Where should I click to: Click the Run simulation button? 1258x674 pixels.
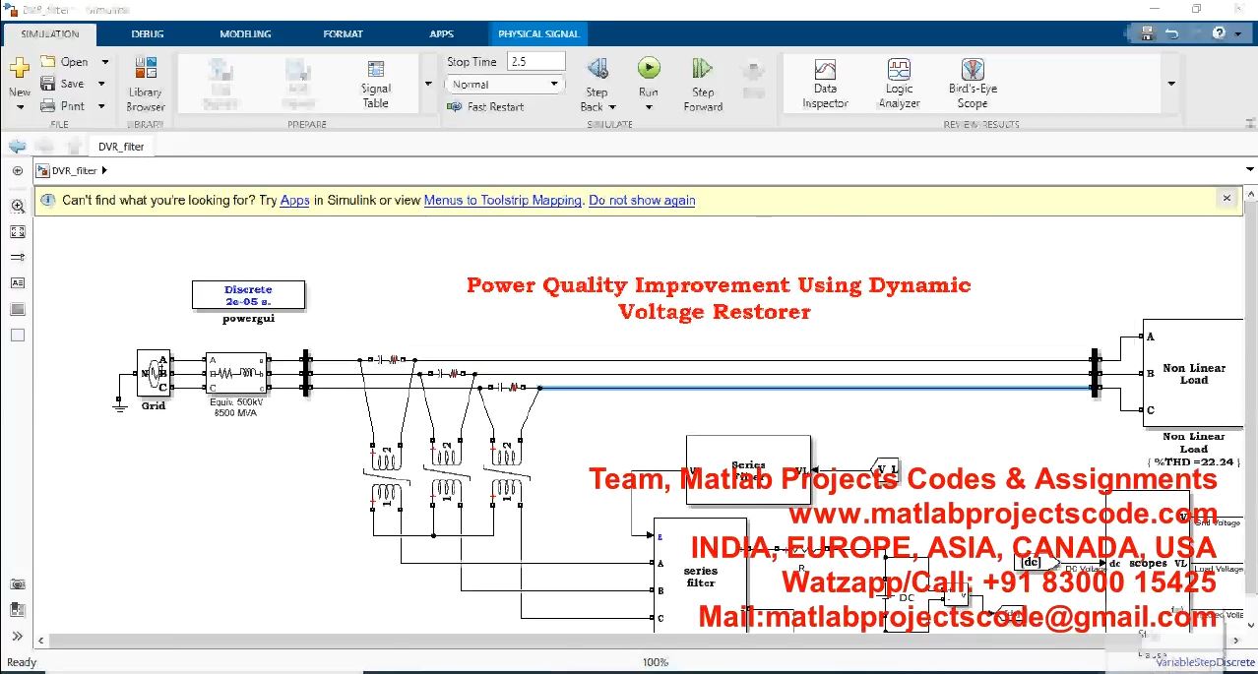click(x=648, y=69)
